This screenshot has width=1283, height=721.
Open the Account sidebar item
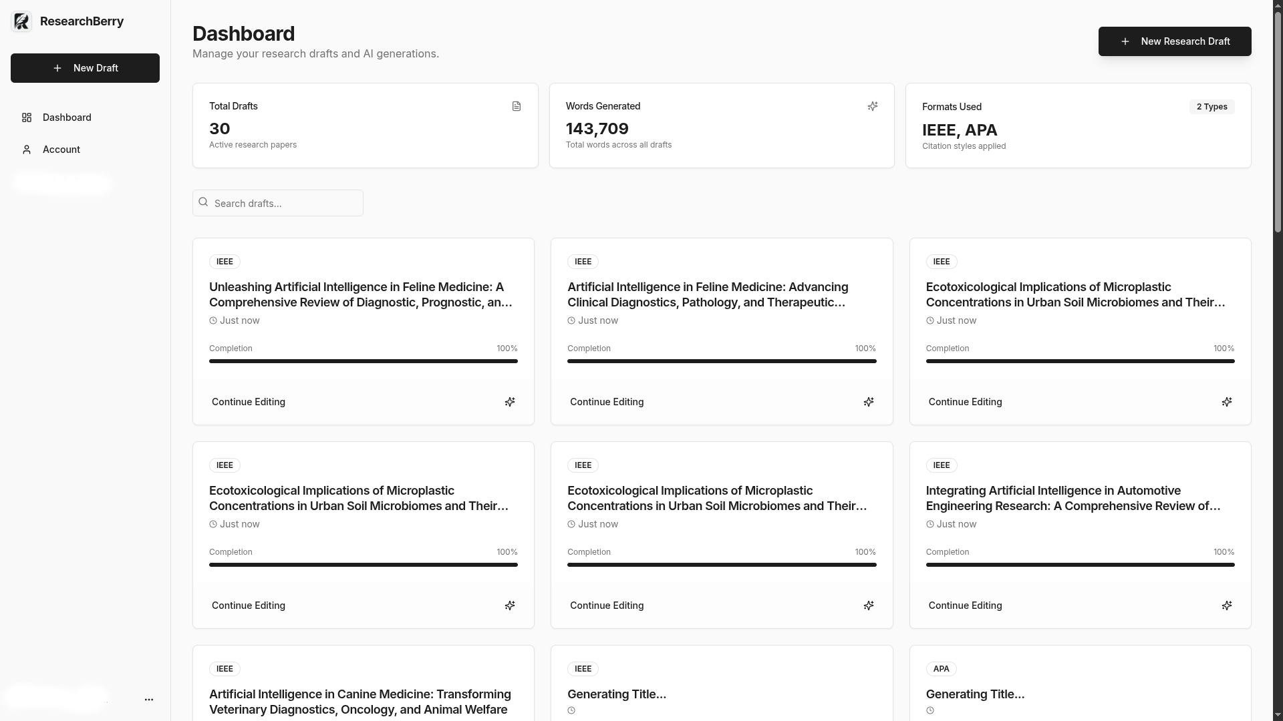85,150
